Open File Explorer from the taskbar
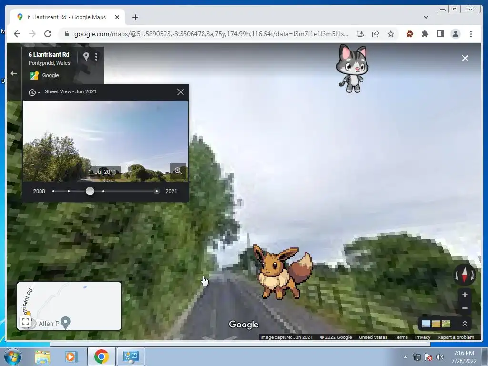 (x=42, y=356)
